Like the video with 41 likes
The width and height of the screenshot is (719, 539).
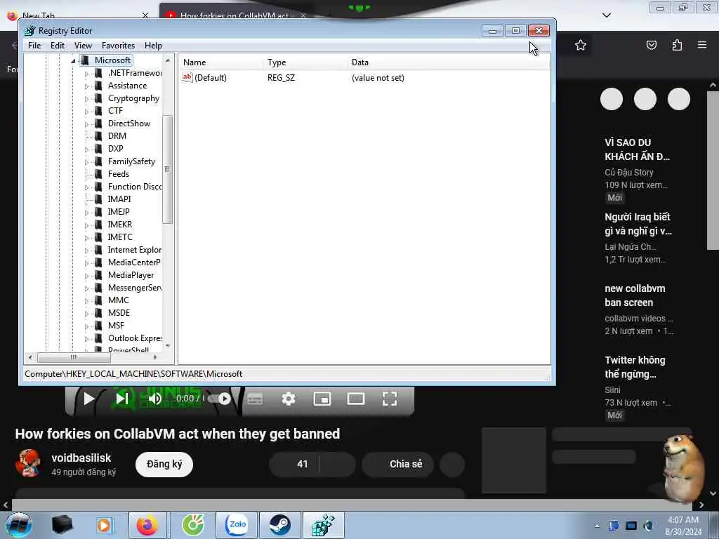coord(294,464)
